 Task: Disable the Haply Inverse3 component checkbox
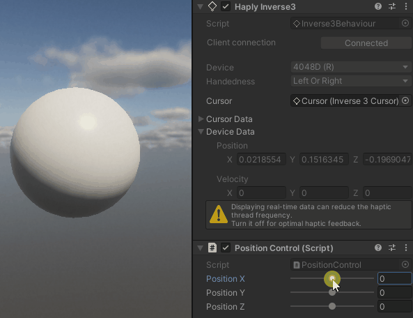pos(226,6)
